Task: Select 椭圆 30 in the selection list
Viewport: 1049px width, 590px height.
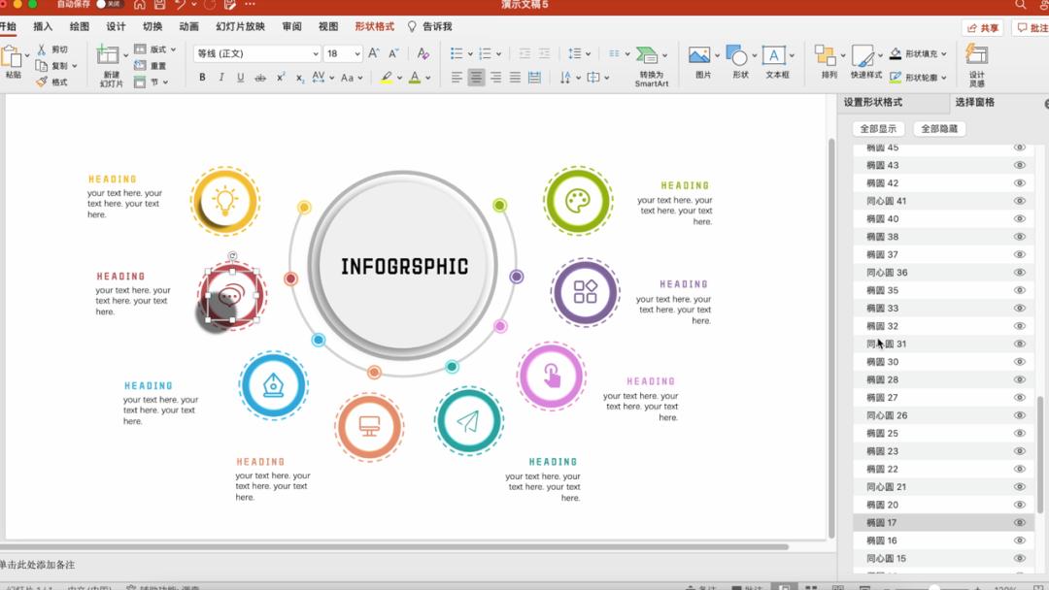Action: coord(882,362)
